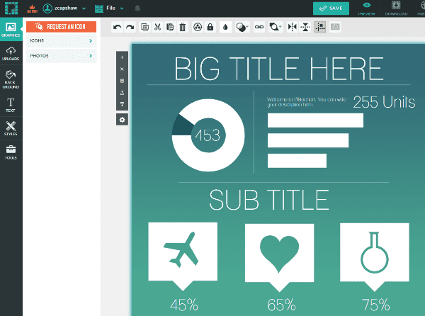425x316 pixels.
Task: Click the delete block X icon
Action: [x=122, y=69]
